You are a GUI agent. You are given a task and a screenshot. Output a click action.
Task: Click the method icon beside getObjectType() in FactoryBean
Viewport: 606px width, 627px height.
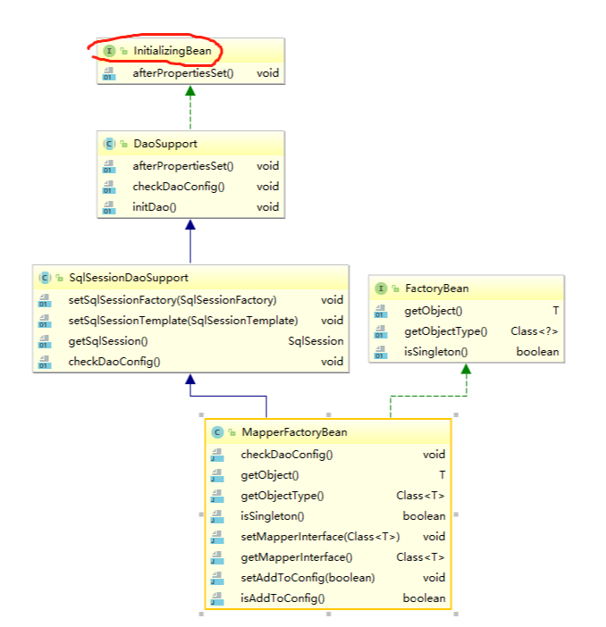tap(381, 331)
